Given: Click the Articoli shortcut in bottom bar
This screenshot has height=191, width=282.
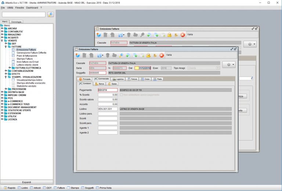Looking at the screenshot, I should 35,188.
